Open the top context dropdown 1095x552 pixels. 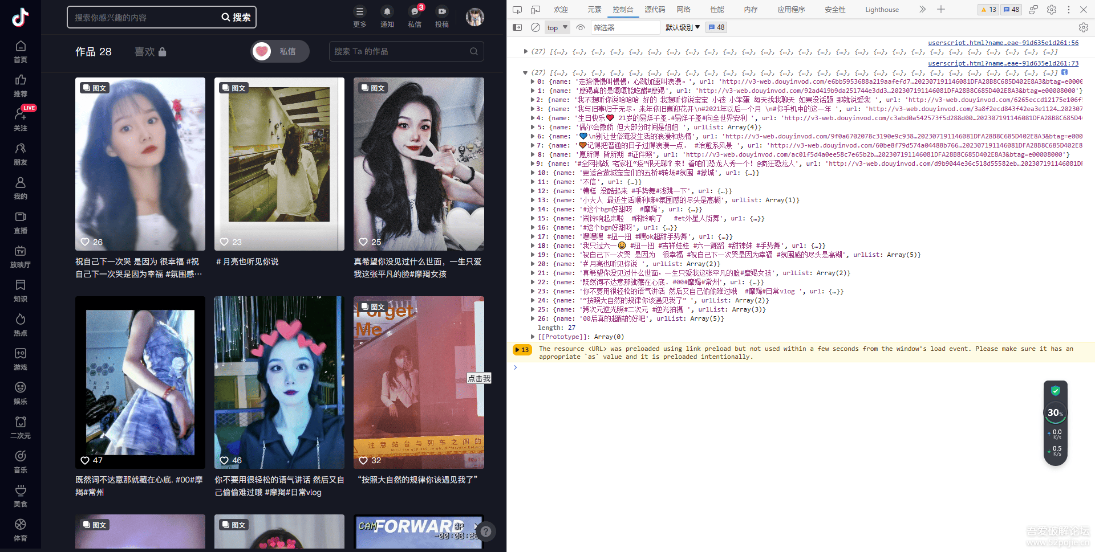[x=557, y=27]
